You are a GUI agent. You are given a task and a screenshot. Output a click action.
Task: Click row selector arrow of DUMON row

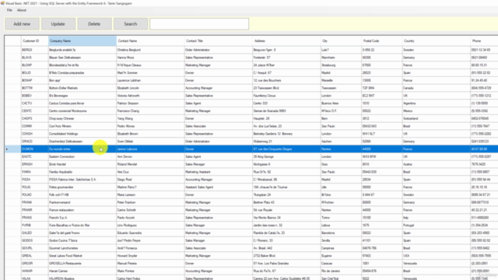coord(12,149)
